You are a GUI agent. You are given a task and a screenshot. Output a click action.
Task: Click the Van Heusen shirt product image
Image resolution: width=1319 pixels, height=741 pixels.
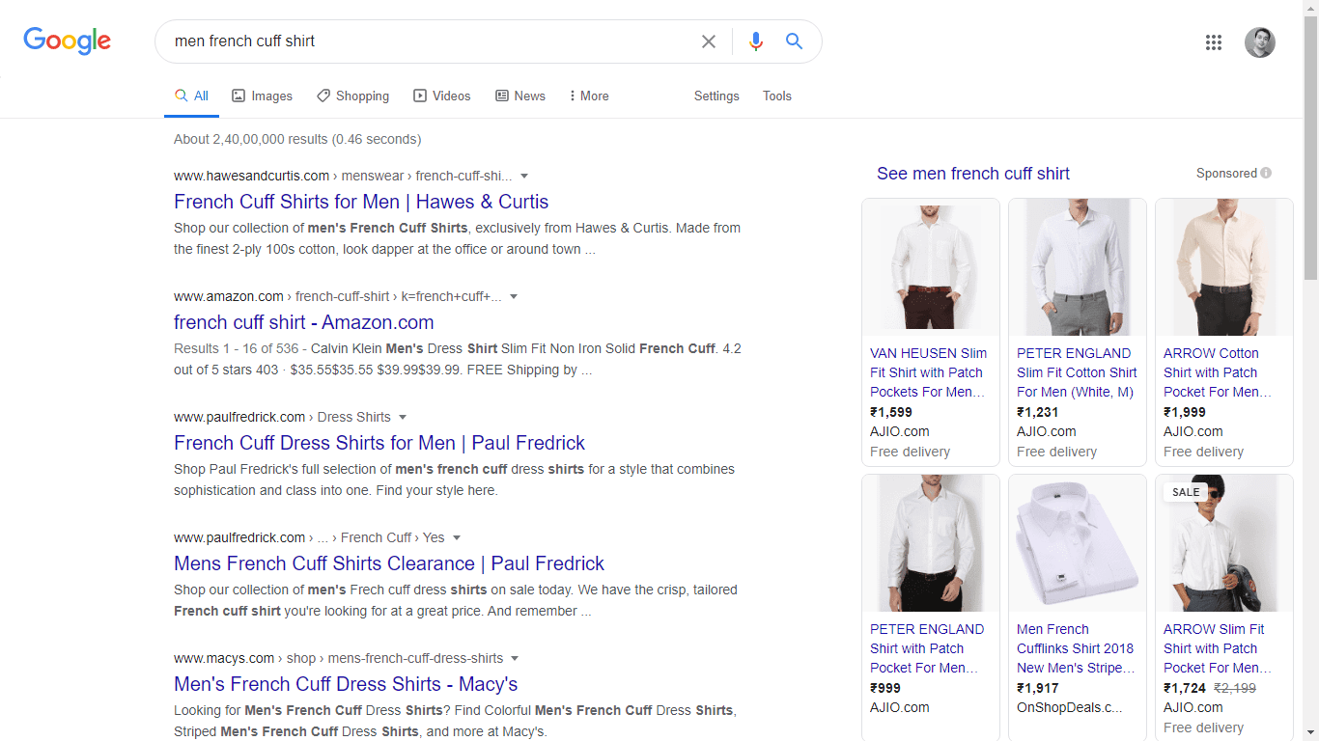(x=930, y=267)
